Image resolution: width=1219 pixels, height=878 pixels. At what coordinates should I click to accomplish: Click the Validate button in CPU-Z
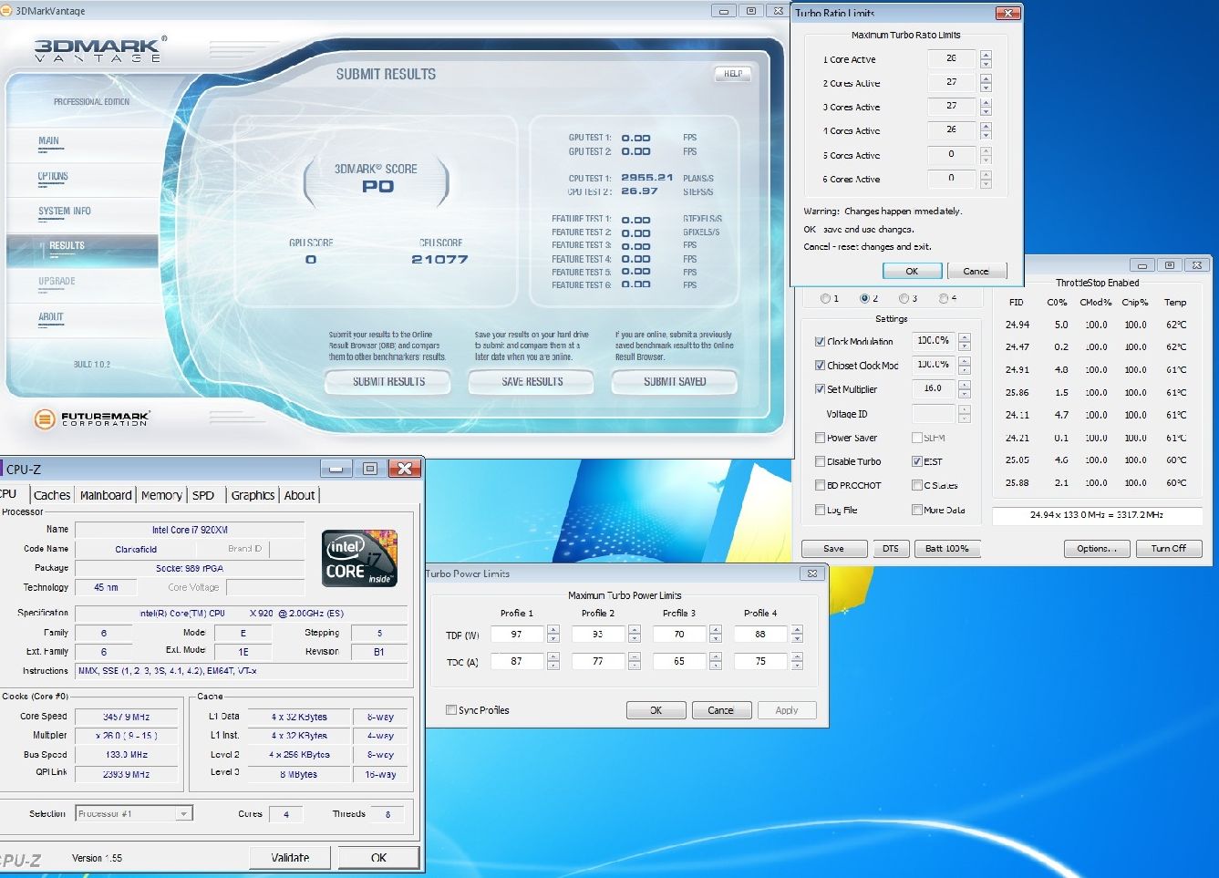pos(290,858)
